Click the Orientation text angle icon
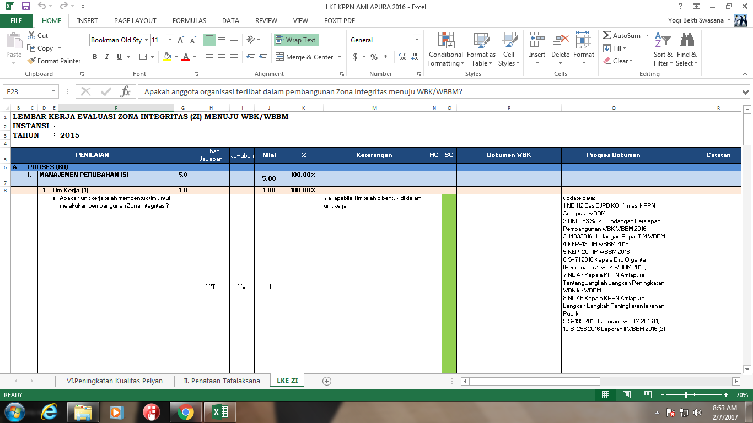This screenshot has width=753, height=423. (251, 40)
